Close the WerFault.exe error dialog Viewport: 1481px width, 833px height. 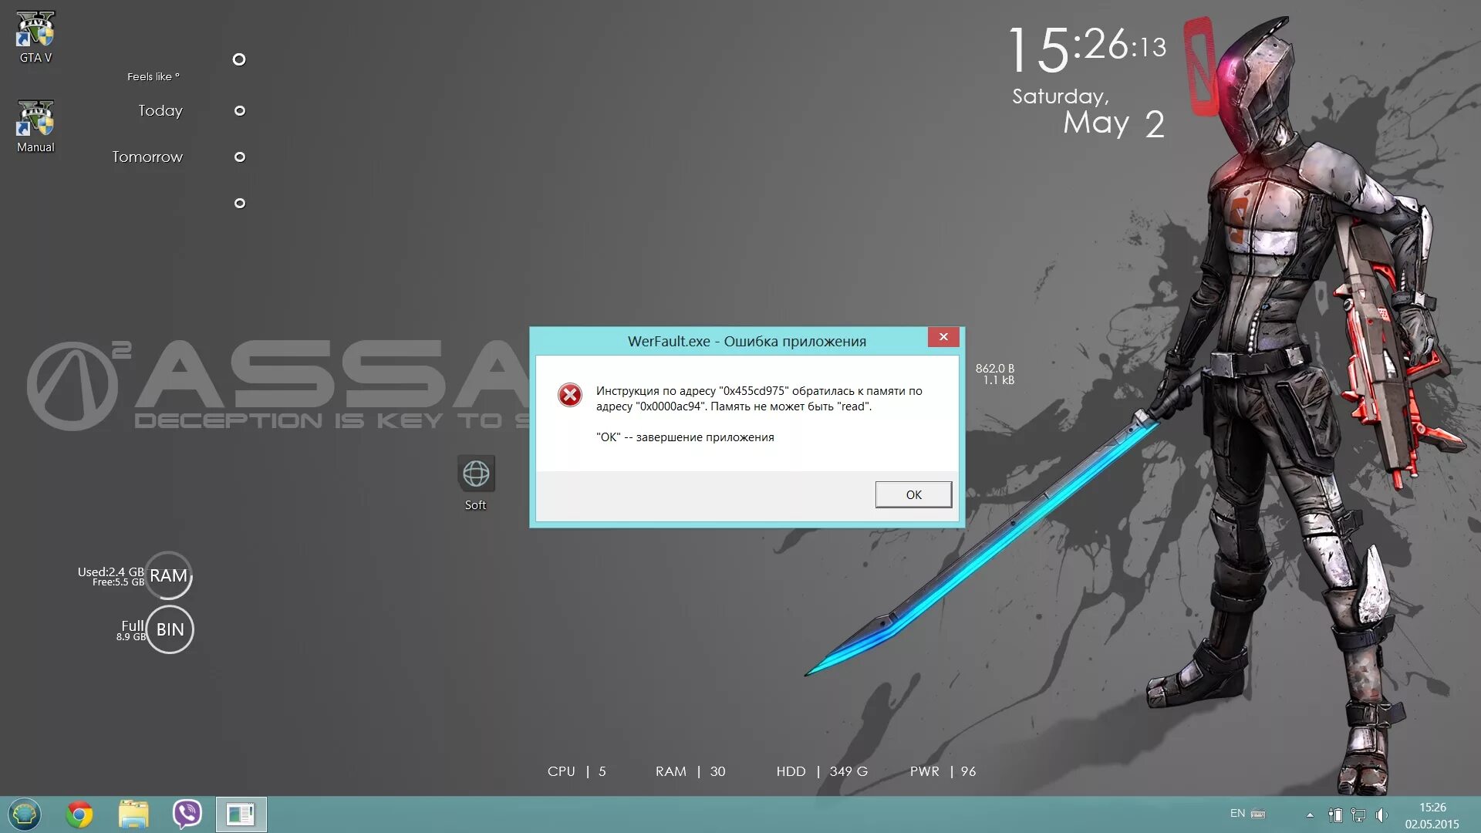[943, 337]
